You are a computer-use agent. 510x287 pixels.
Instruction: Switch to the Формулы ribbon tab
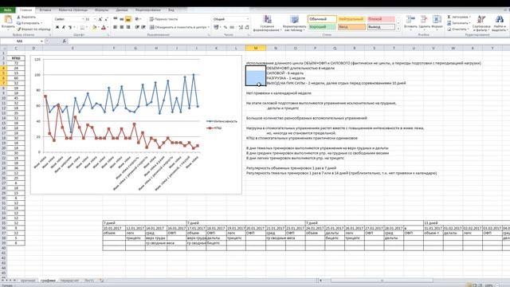point(101,10)
